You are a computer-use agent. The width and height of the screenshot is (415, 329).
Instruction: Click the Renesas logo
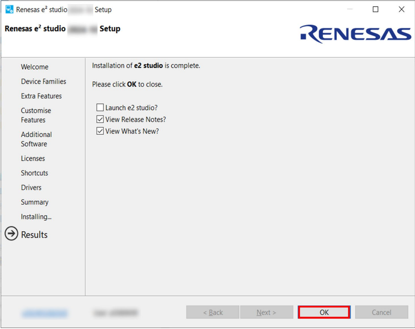[355, 34]
